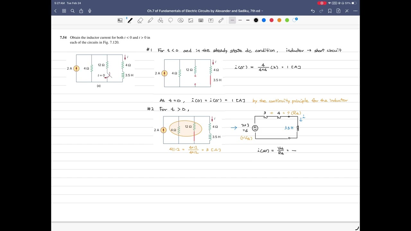Tap the i(∞) = Vth/Rth equation
The image size is (411, 231).
pyautogui.click(x=277, y=150)
